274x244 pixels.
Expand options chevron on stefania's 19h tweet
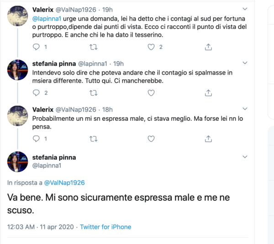[245, 63]
